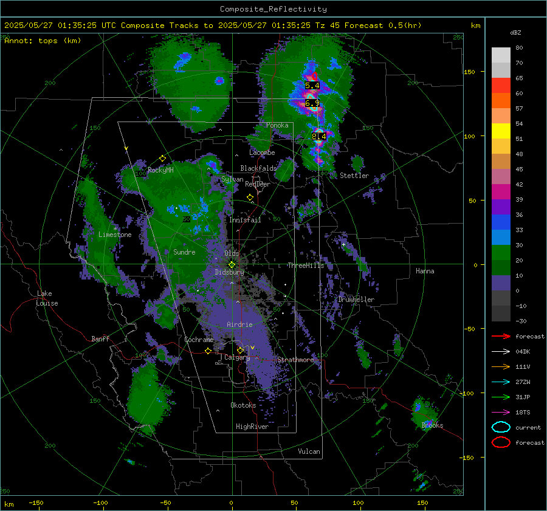The image size is (547, 511).
Task: Click the Okotoks city label
Action: [243, 405]
